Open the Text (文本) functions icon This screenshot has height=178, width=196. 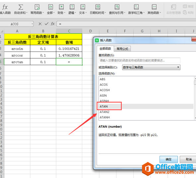[x=83, y=7]
